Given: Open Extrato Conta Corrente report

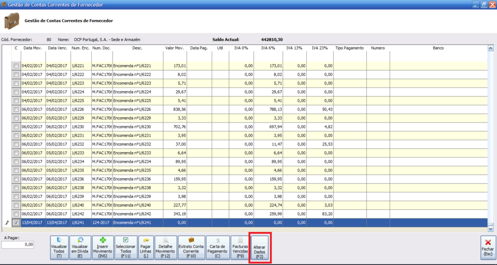Looking at the screenshot, I should [x=191, y=248].
